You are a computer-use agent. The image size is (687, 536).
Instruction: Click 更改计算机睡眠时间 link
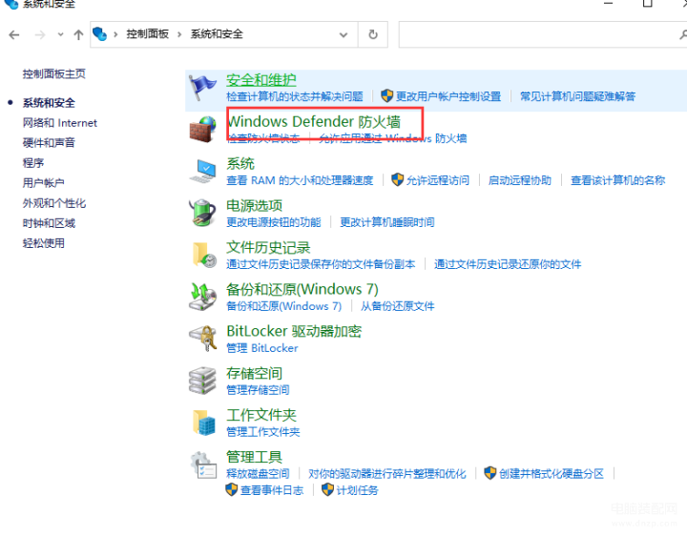387,222
